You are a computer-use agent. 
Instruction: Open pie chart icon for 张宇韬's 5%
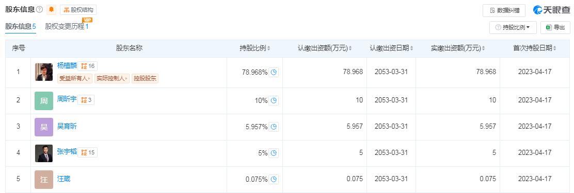point(274,153)
